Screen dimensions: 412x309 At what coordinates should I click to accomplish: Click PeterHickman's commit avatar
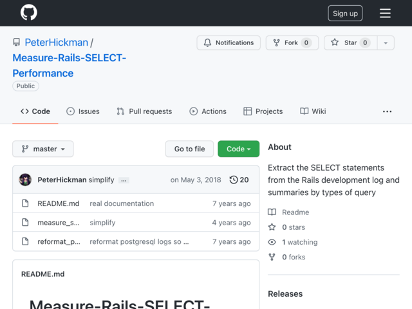coord(25,180)
